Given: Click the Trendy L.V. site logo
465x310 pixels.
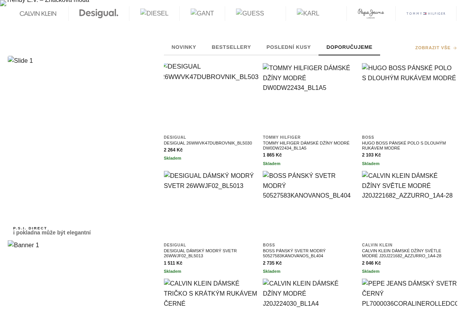Looking at the screenshot, I should point(45,2).
